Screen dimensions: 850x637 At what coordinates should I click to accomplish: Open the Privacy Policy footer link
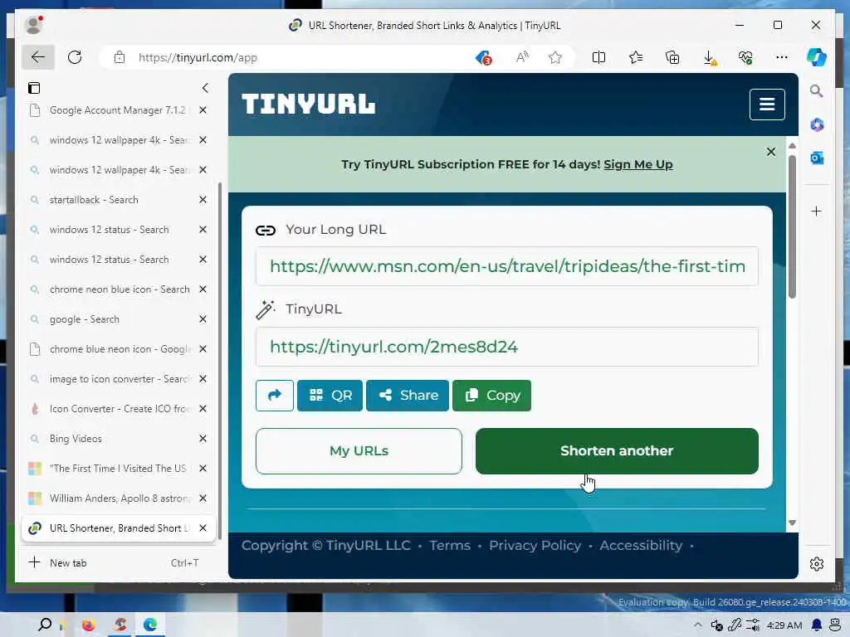tap(535, 546)
